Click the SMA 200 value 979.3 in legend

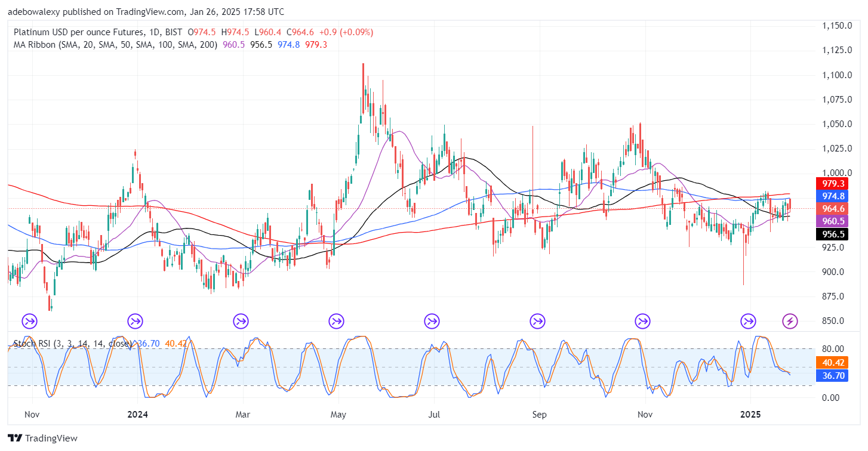[x=316, y=45]
